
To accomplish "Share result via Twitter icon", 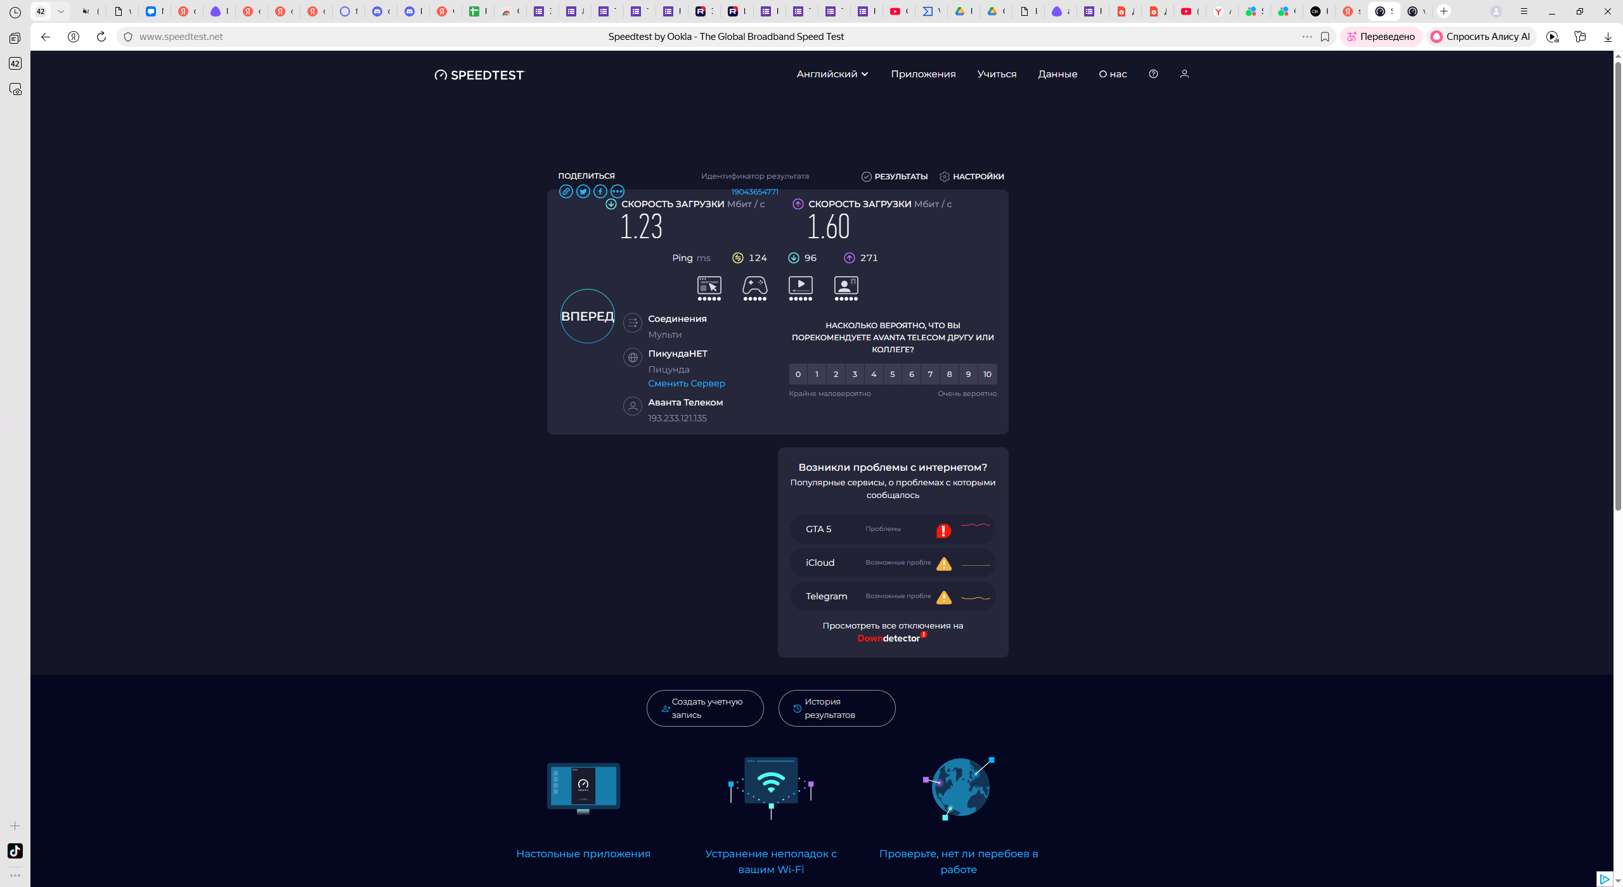I will pyautogui.click(x=583, y=191).
